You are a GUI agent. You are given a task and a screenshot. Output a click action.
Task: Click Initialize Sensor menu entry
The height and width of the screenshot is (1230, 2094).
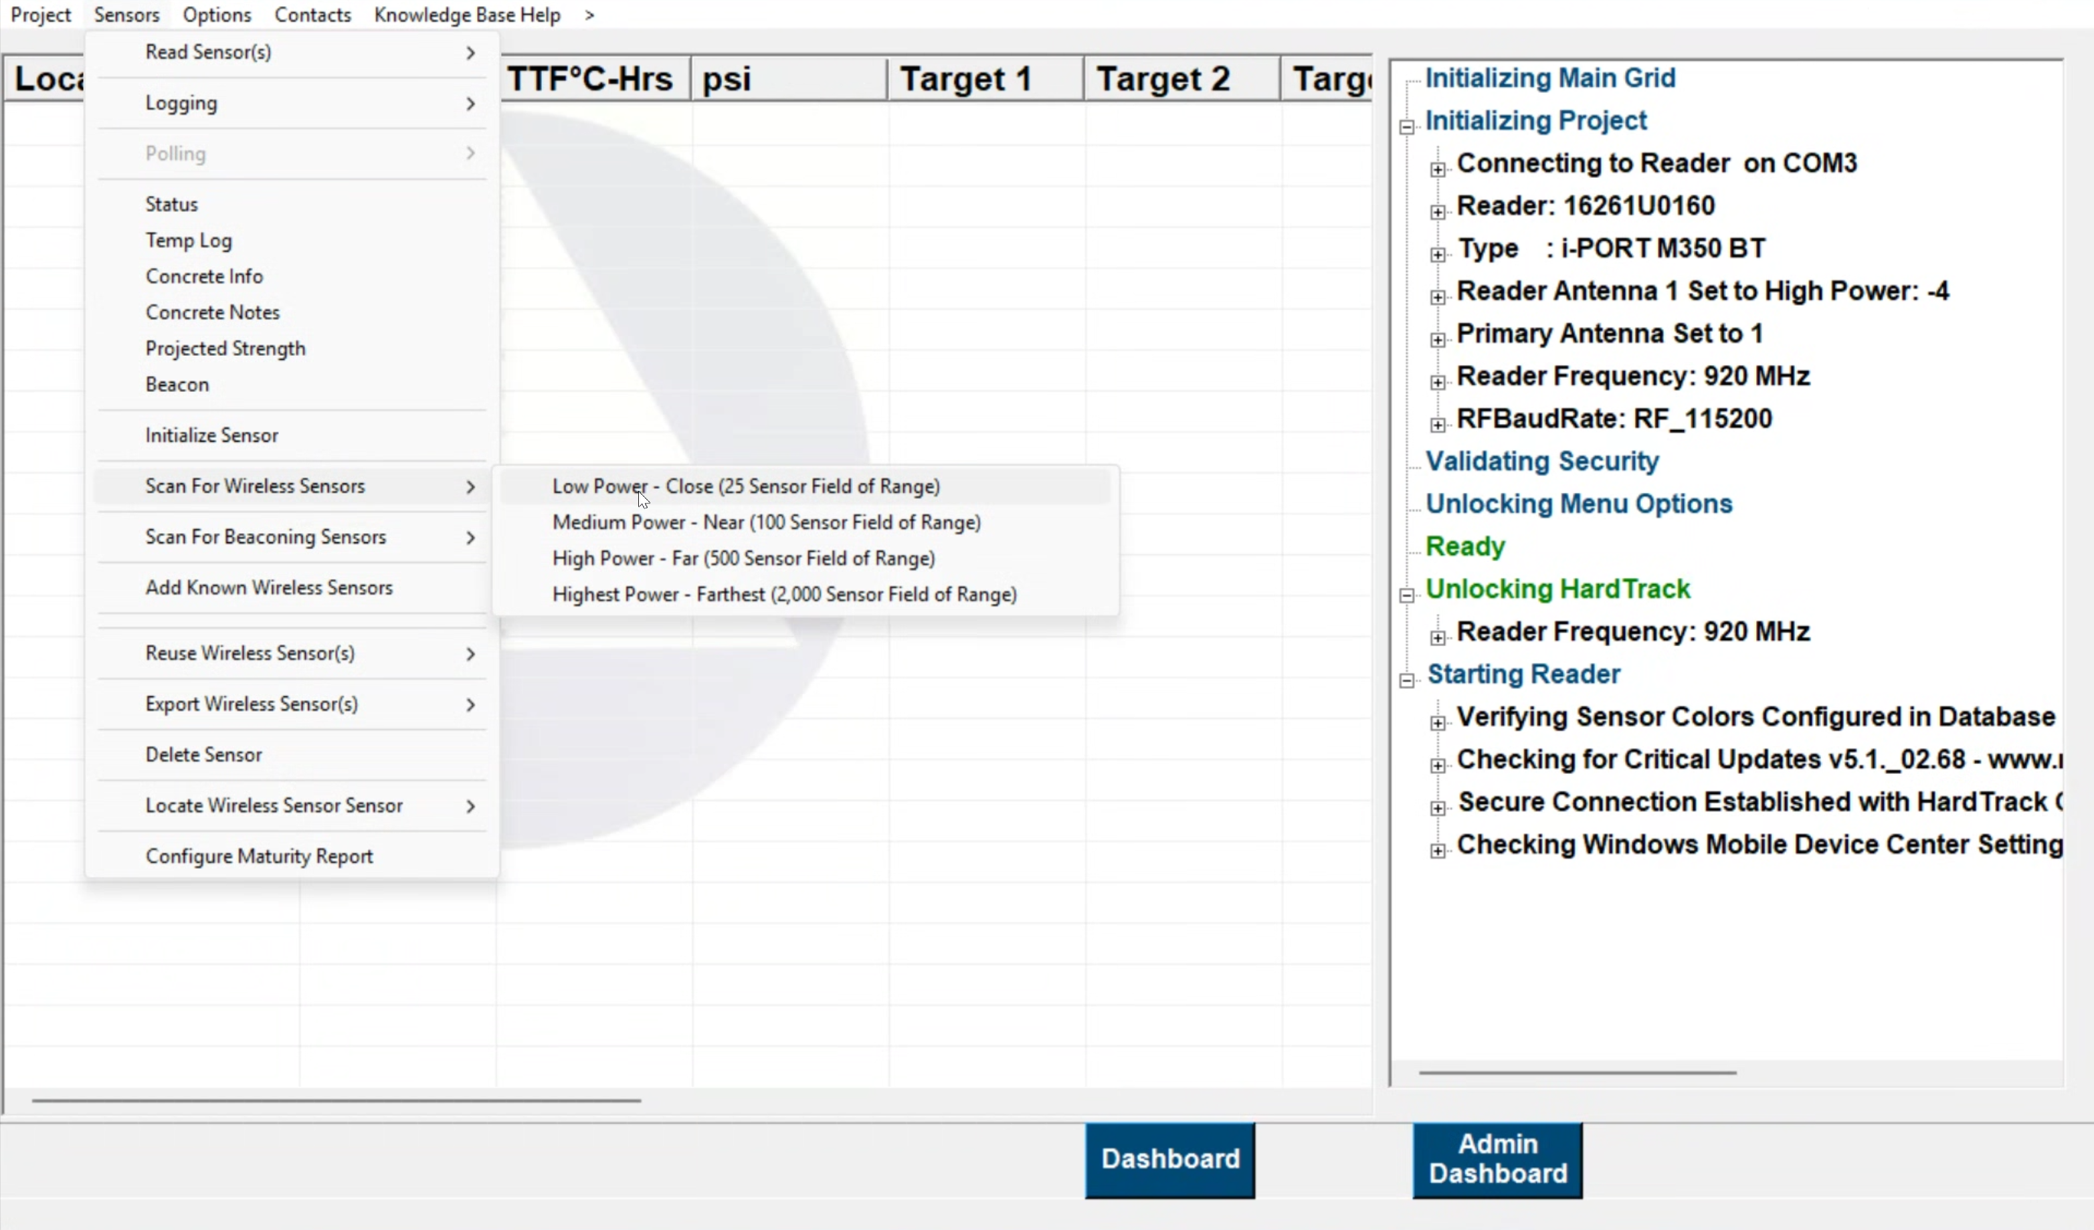pos(212,435)
